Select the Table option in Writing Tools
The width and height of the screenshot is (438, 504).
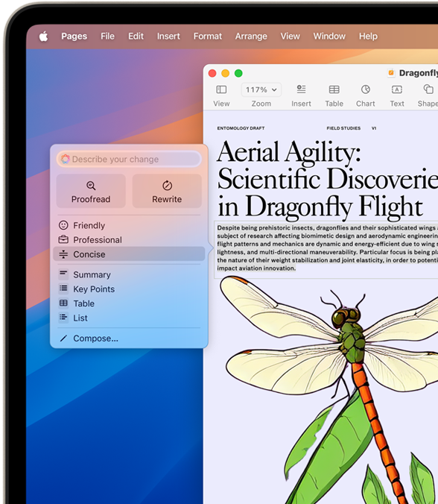[129, 303]
